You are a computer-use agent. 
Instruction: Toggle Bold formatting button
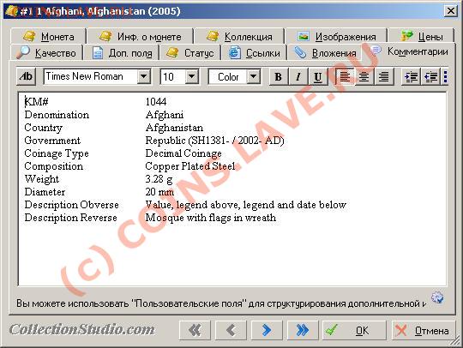point(279,77)
